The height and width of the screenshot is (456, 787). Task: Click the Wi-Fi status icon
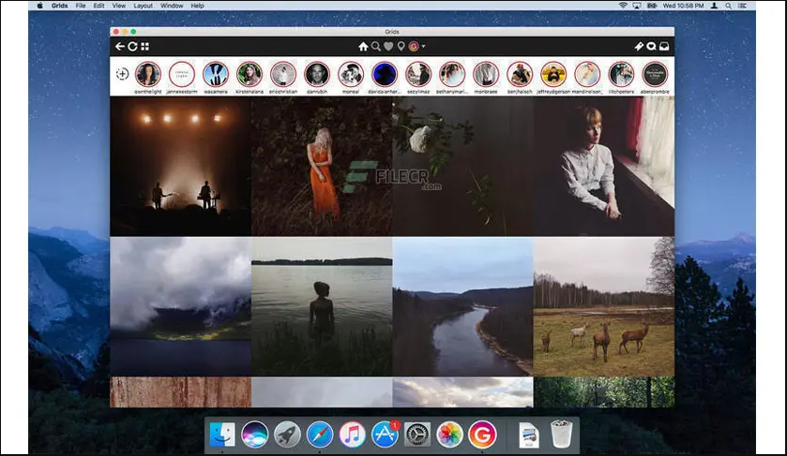point(623,6)
